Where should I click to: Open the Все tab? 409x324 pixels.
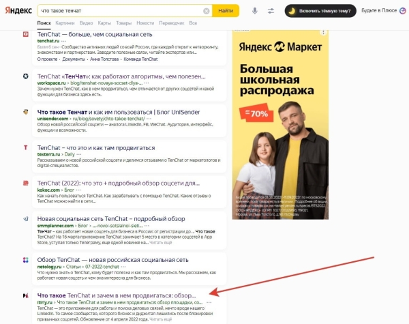coord(193,23)
